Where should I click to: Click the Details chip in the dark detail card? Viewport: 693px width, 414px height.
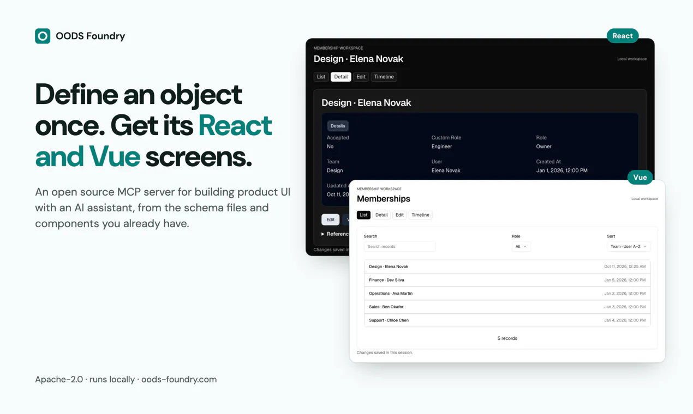338,126
